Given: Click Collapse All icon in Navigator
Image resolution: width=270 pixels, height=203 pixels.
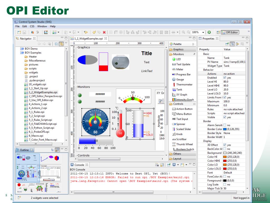Looking at the screenshot, I should click(x=56, y=44).
